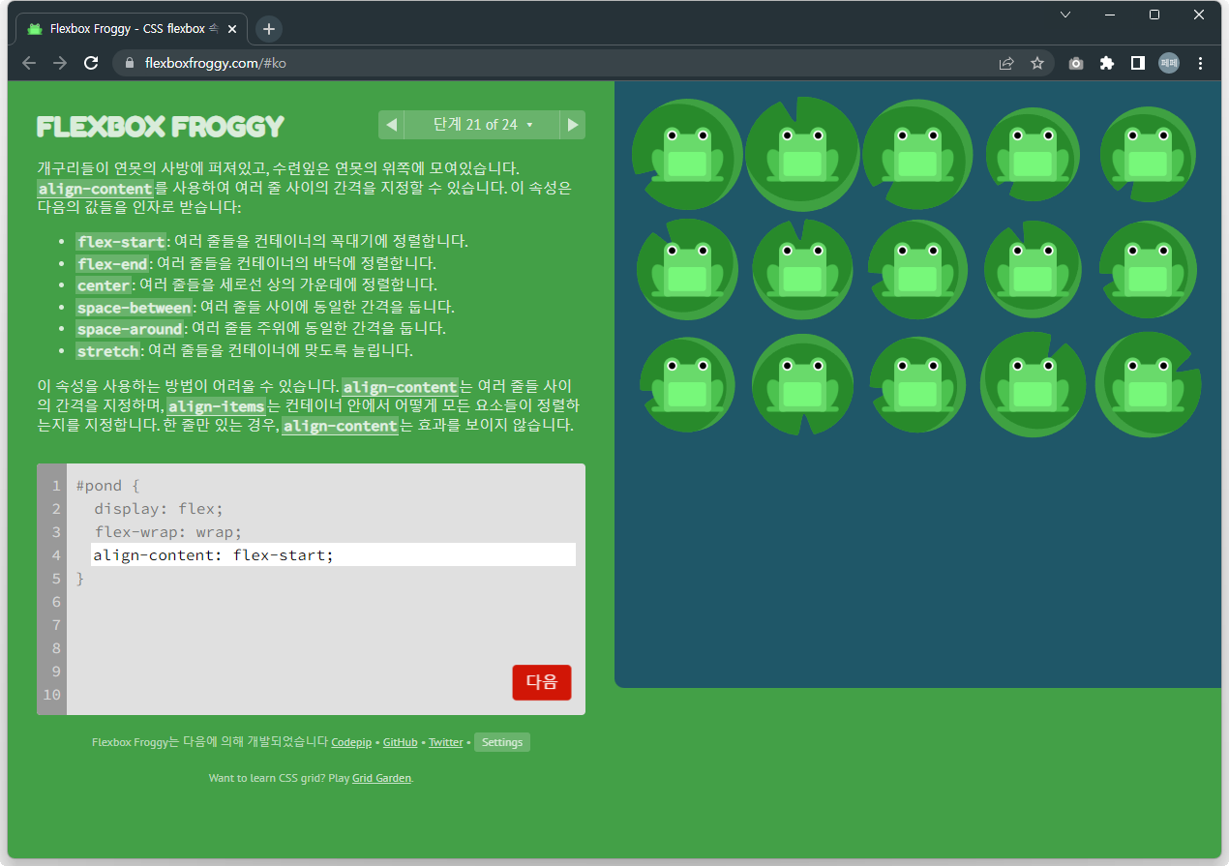
Task: Click the 'display: flex;' code line
Action: coord(159,509)
